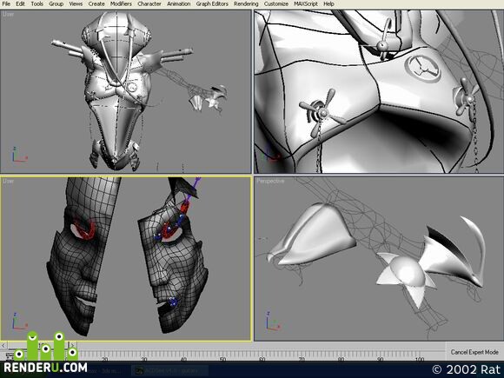Click the time slider next frame arrow
Screen dimensions: 504x378
[73, 346]
